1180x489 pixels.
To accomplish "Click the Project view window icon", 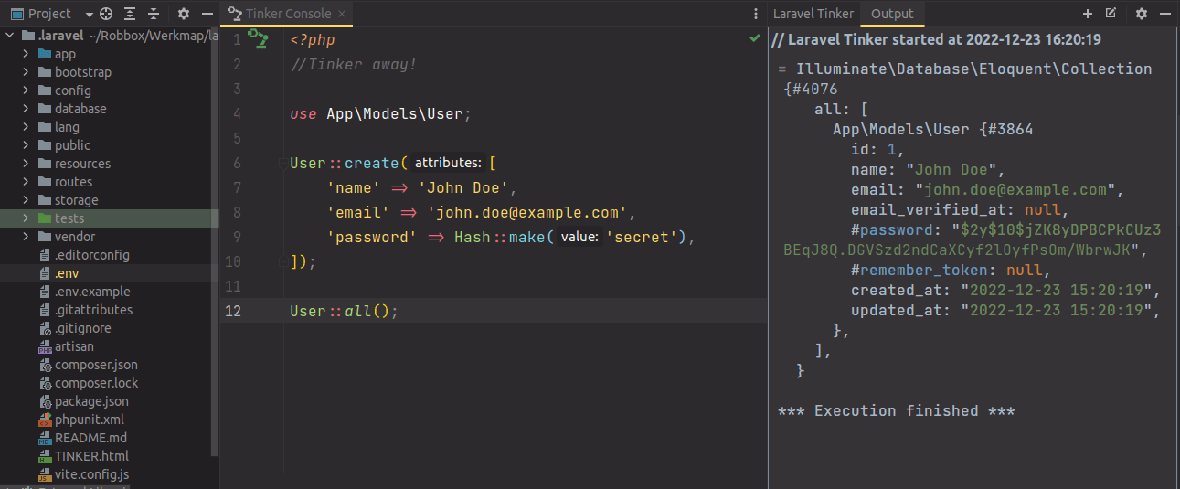I will [x=16, y=14].
